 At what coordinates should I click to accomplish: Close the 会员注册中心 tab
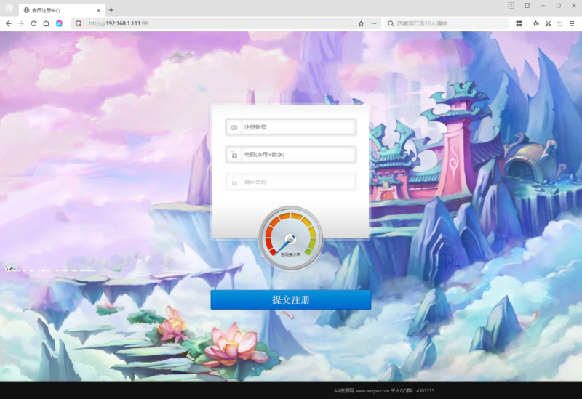point(98,10)
